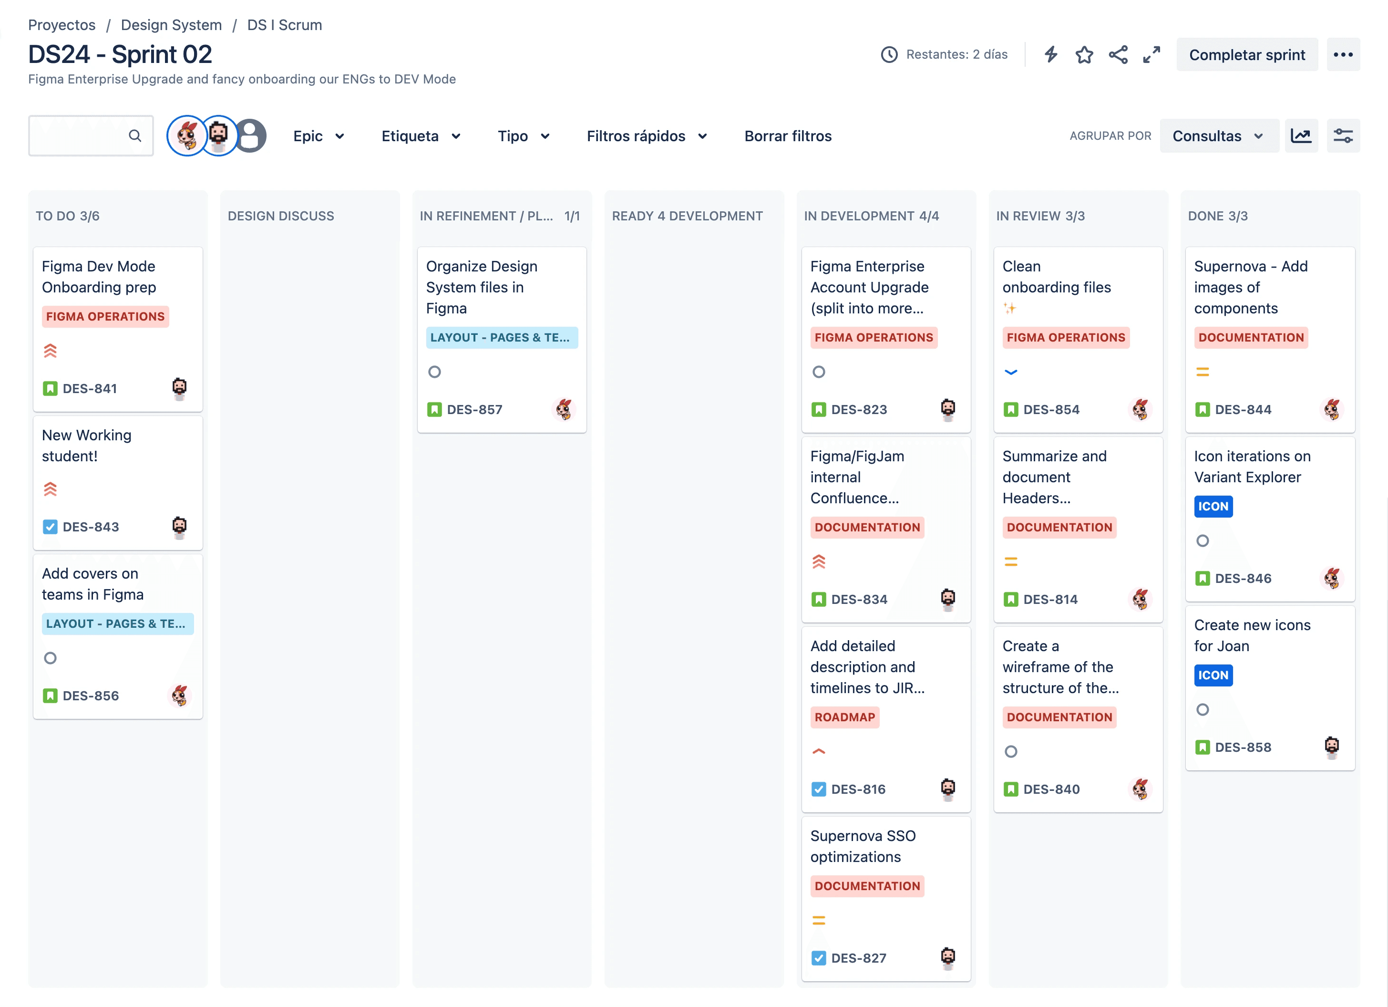Click the Completar sprint button

(1247, 54)
